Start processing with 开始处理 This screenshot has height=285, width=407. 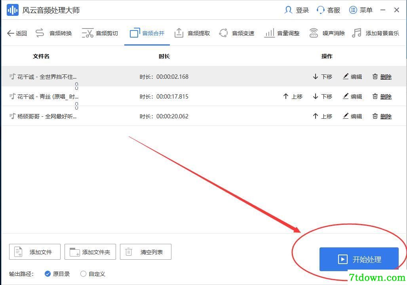pos(359,259)
